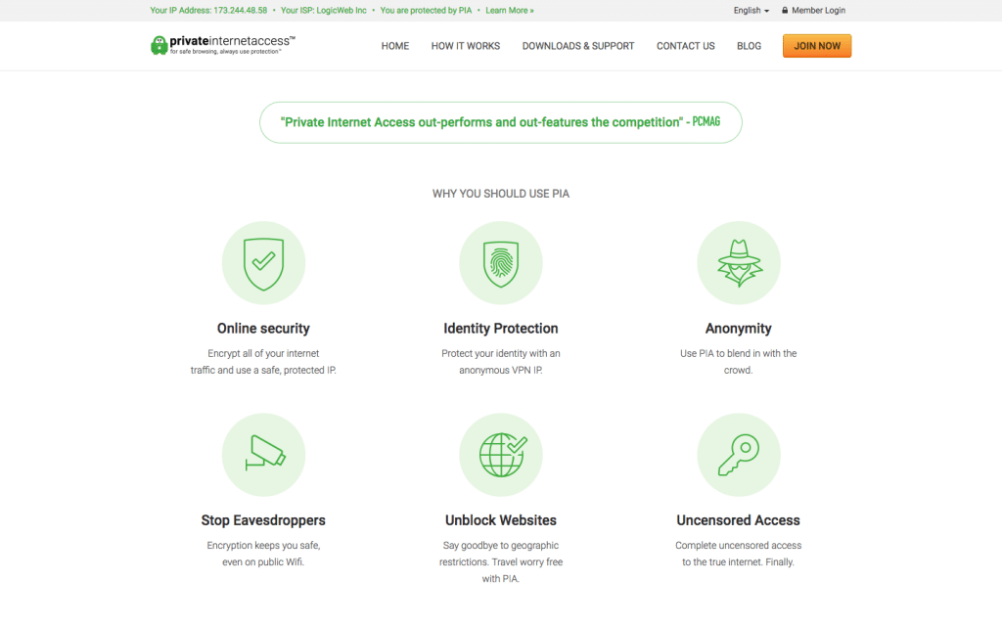Click the Anonymity spy hat icon
This screenshot has width=1002, height=626.
(739, 263)
